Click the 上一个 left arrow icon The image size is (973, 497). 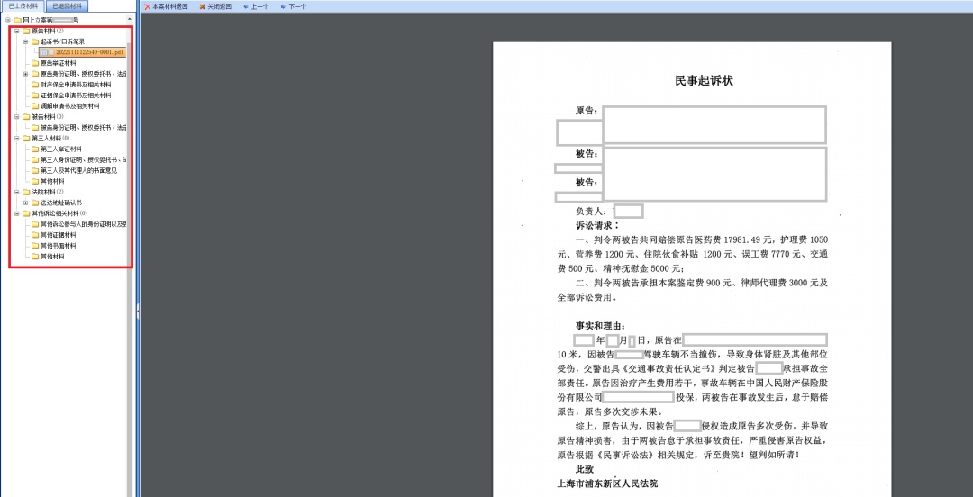point(245,6)
